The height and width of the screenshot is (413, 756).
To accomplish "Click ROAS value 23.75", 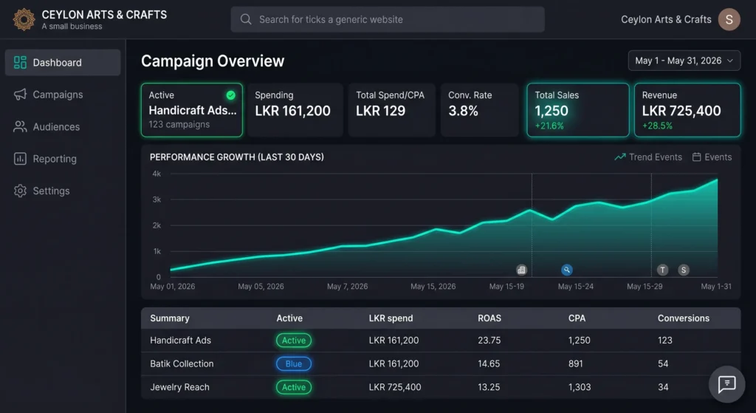I will pyautogui.click(x=489, y=340).
